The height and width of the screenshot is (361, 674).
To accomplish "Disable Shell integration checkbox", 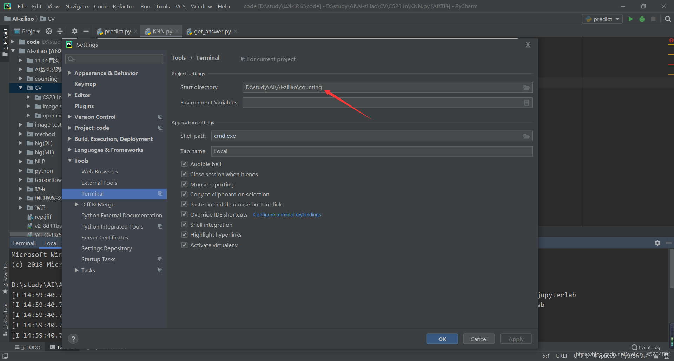I will coord(184,224).
